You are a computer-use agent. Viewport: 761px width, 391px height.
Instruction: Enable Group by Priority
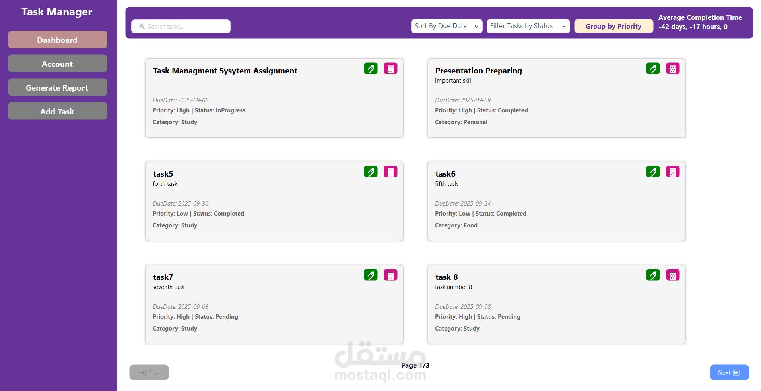(613, 26)
